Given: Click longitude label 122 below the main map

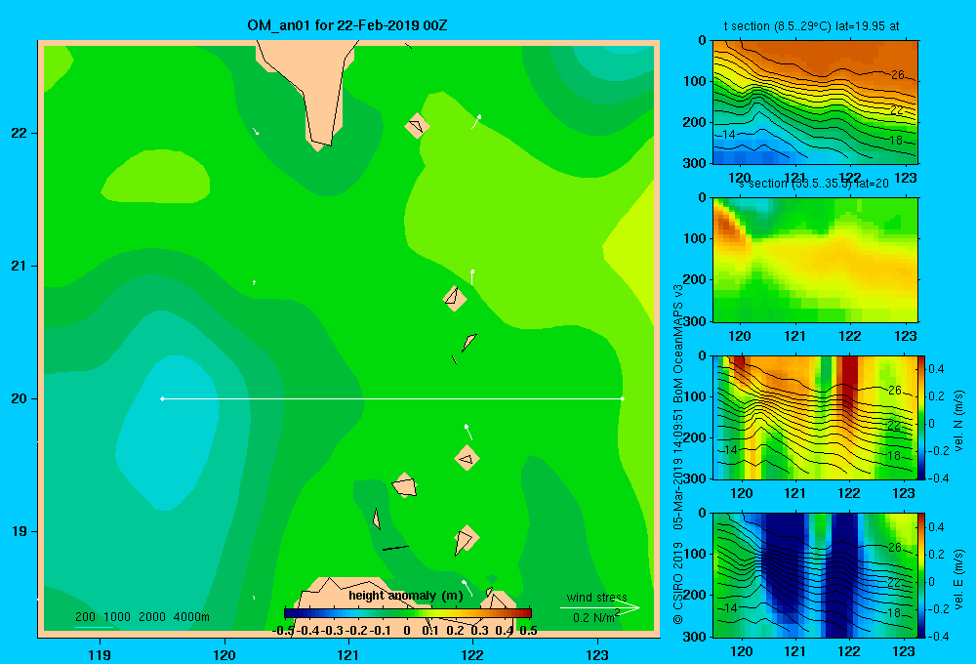Looking at the screenshot, I should point(472,654).
